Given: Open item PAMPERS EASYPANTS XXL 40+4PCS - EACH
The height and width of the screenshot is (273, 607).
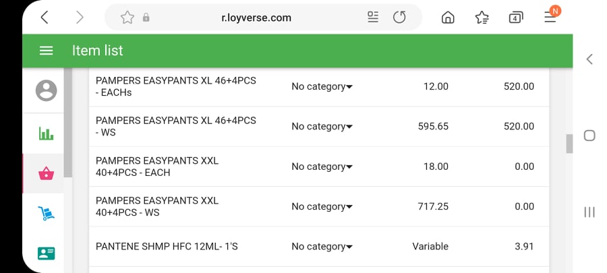Looking at the screenshot, I should pos(157,166).
